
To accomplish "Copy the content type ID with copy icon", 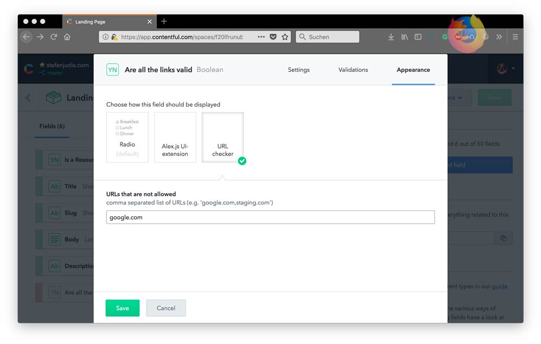I will [x=503, y=238].
